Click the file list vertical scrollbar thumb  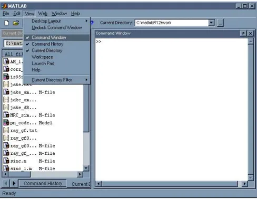86,108
